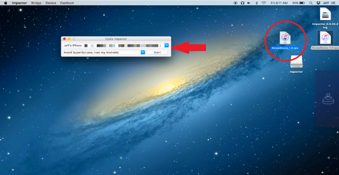The image size is (339, 175).
Task: Open the Device menu
Action: point(51,3)
